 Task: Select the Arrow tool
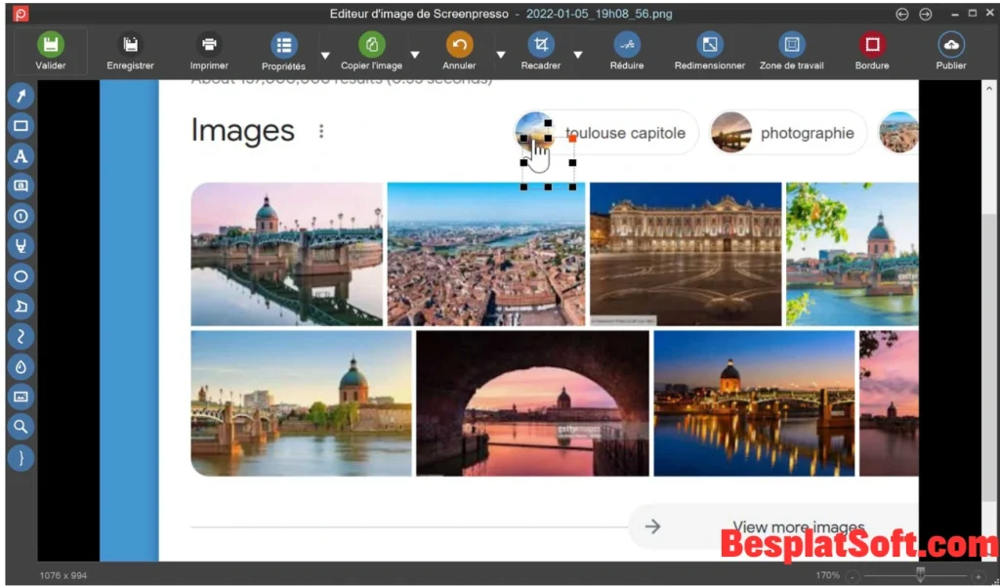[21, 95]
